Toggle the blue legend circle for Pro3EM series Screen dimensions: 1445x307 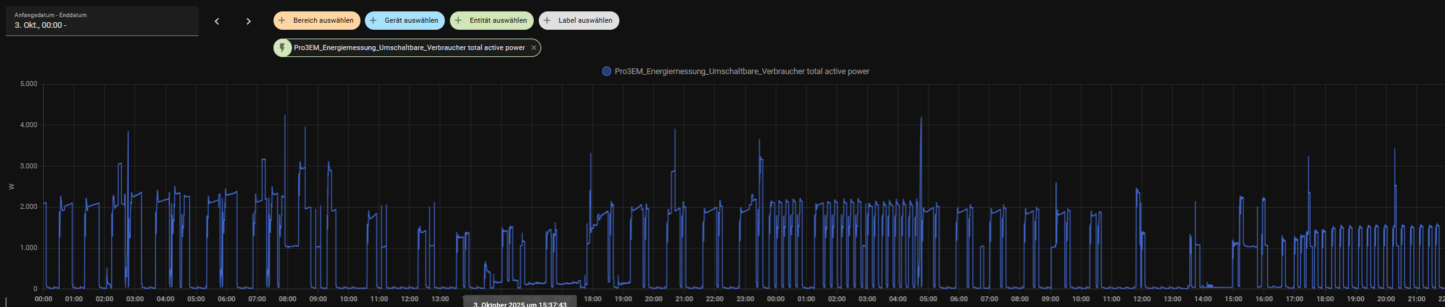pos(606,72)
